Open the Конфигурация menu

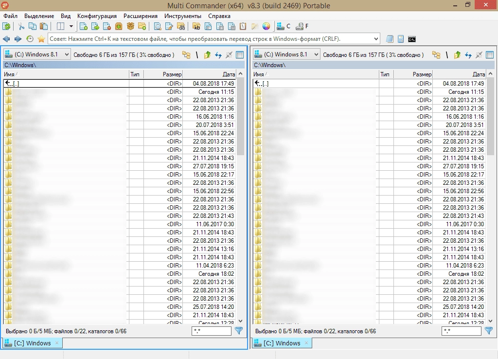click(x=97, y=16)
